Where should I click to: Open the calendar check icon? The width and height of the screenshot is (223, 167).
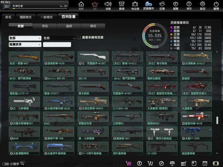[x=205, y=164]
